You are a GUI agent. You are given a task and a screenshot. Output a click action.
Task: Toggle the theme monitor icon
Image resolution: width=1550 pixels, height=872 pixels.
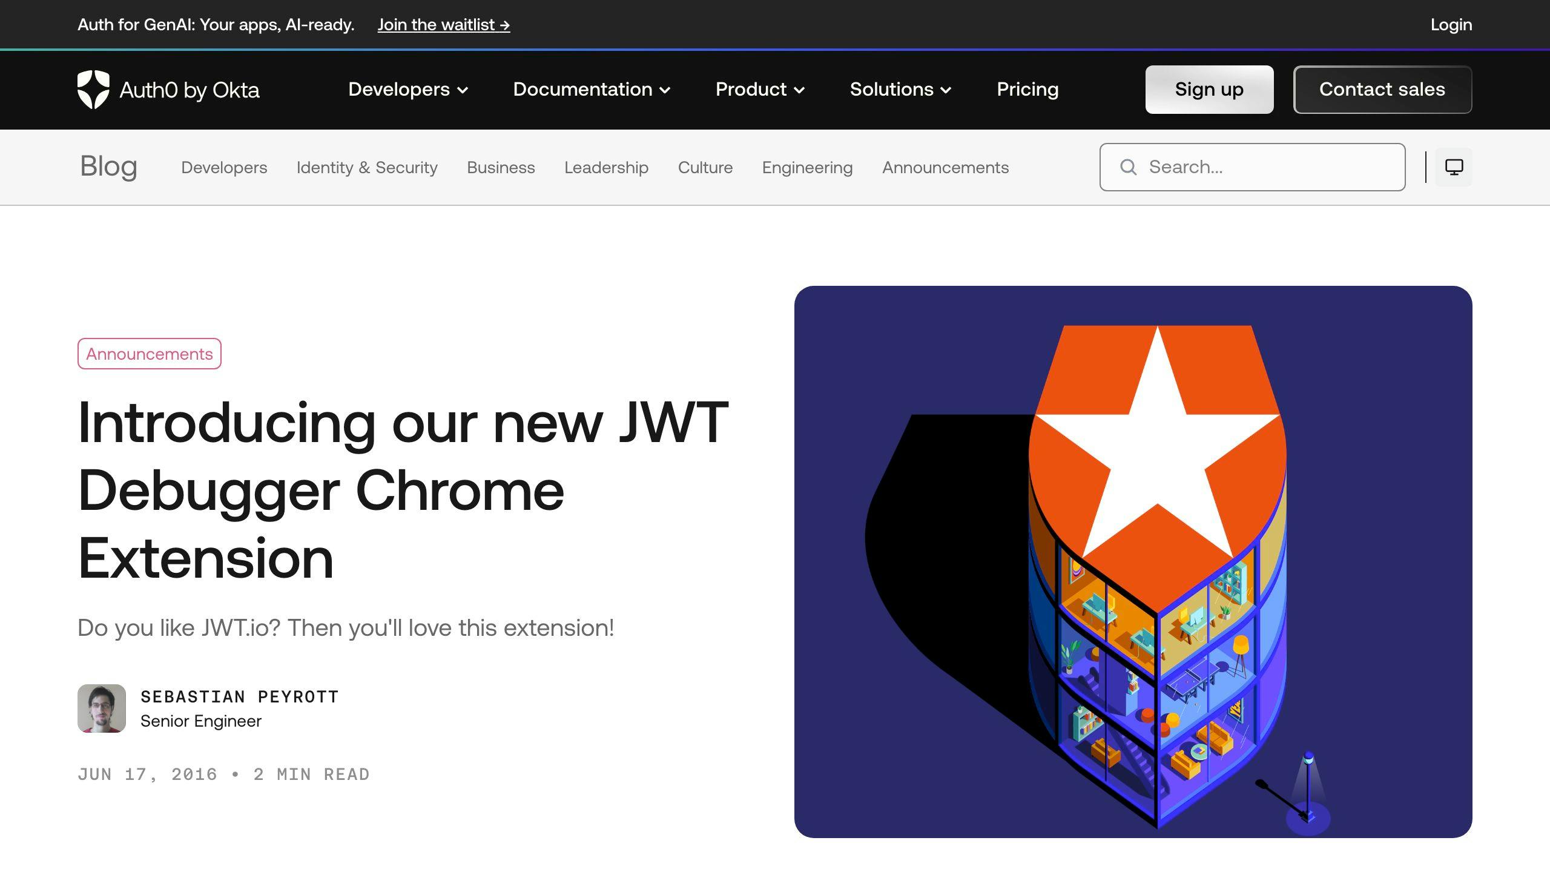tap(1454, 167)
